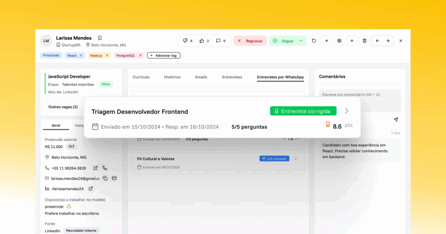Click the Adicionar tag button
The width and height of the screenshot is (446, 234).
[164, 56]
